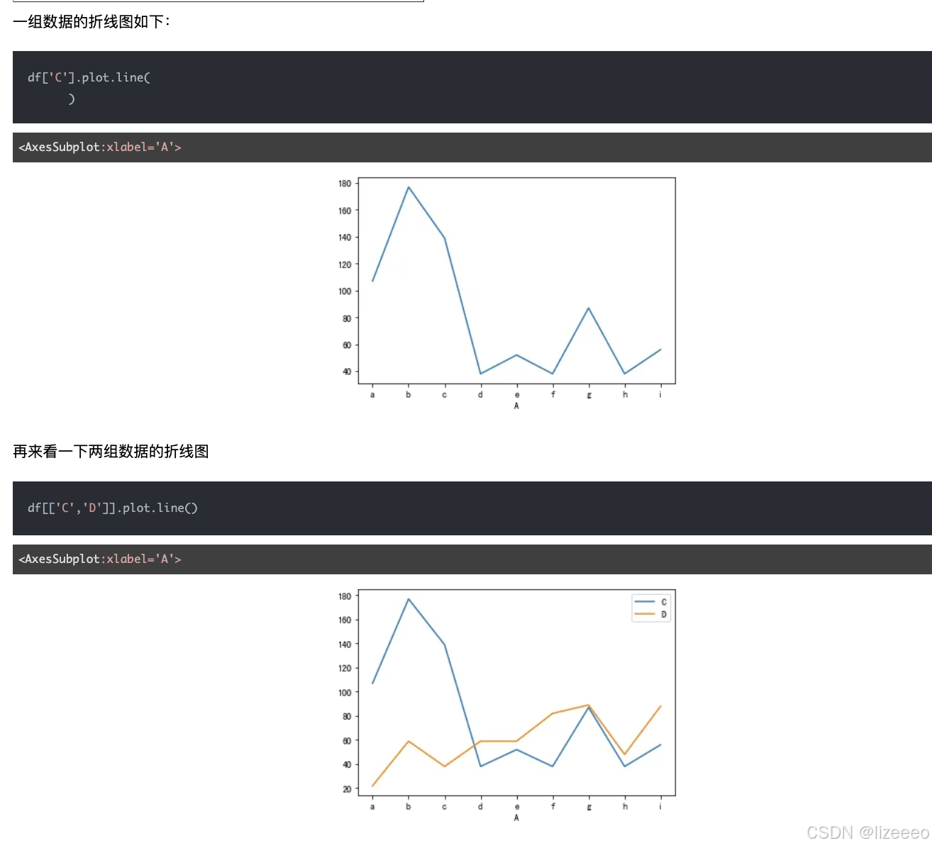932x848 pixels.
Task: Click the x-axis label A on the first chart
Action: (516, 406)
